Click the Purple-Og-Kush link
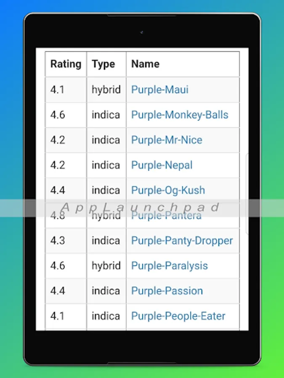Viewport: 284px width, 378px height. point(168,190)
